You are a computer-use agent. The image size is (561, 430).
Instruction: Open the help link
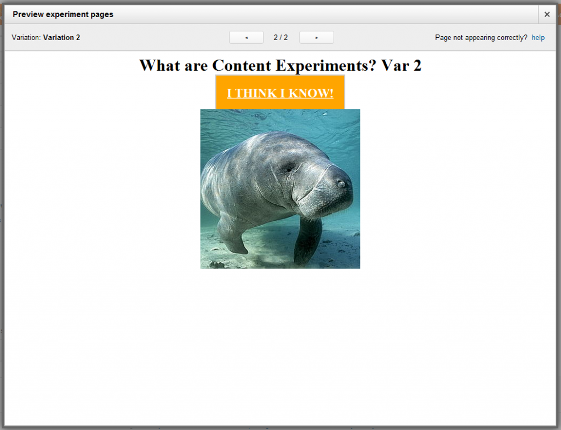point(538,38)
